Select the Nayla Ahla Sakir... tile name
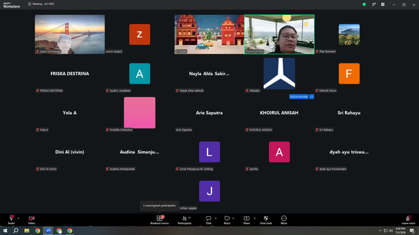This screenshot has height=235, width=419. [x=209, y=74]
